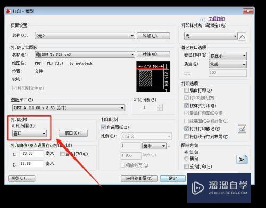This screenshot has width=266, height=208.
Task: Toggle the 缩放线宽 checkbox
Action: pos(123,165)
